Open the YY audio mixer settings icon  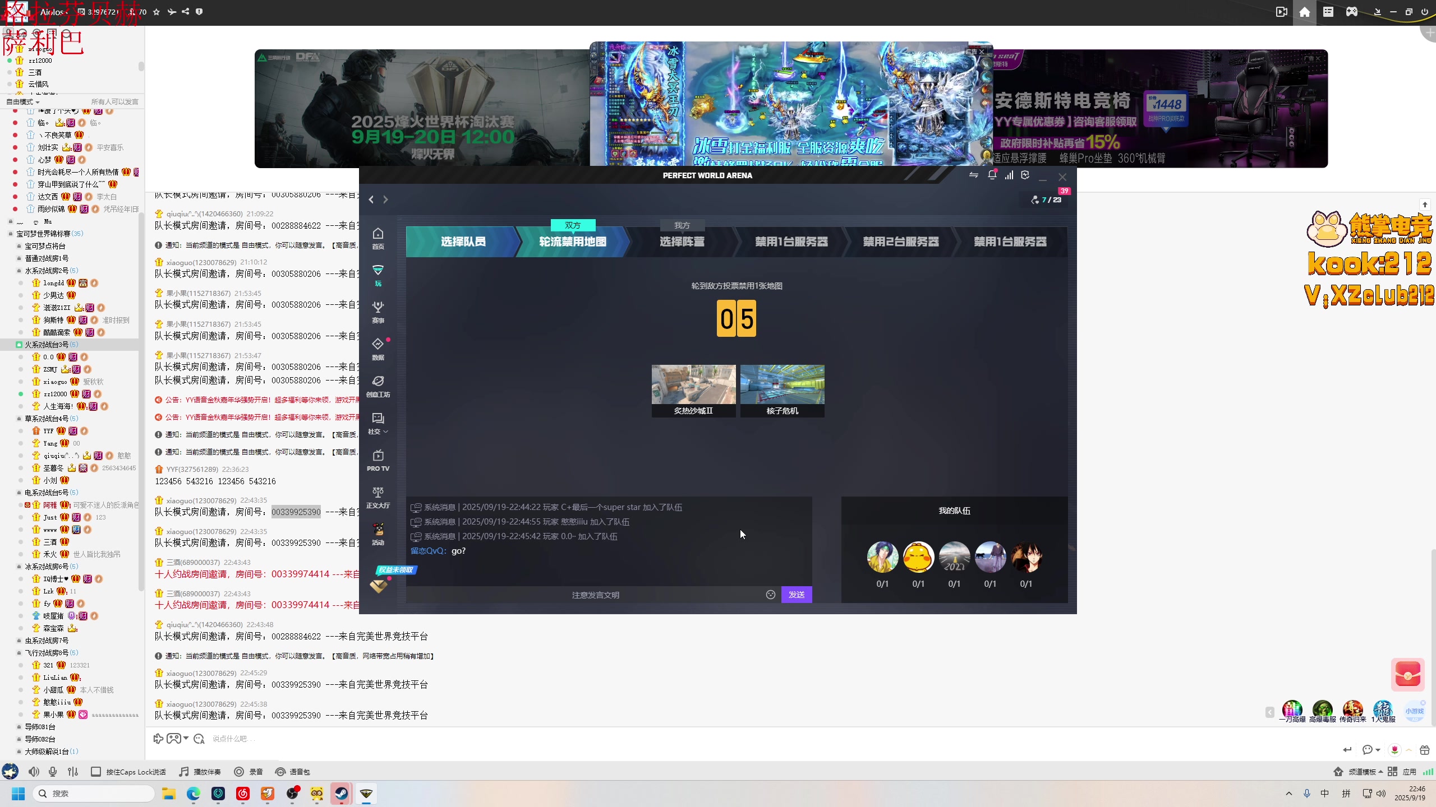coord(73,772)
